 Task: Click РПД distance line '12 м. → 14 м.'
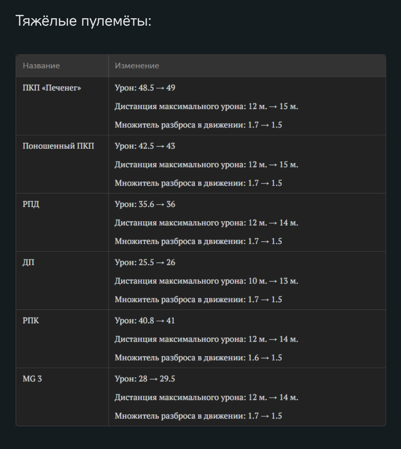(206, 223)
